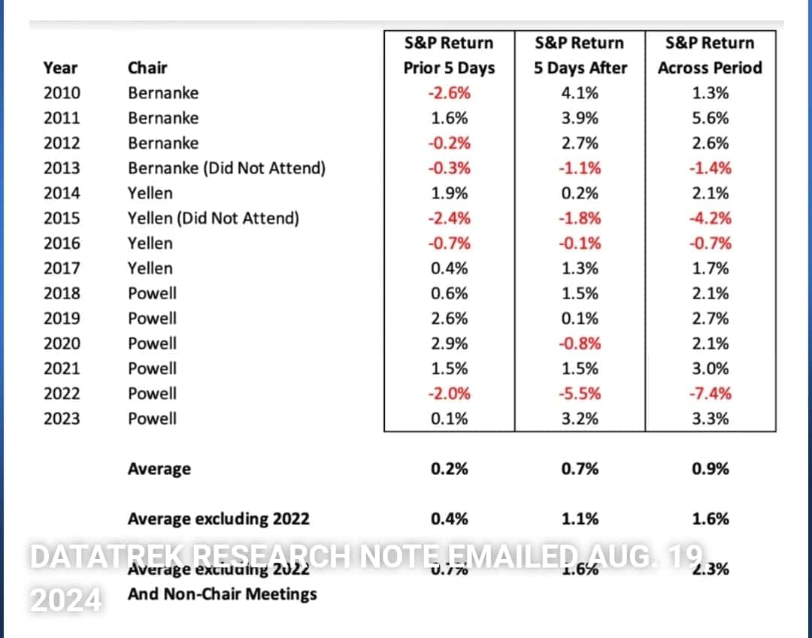The image size is (812, 638).
Task: Click the 'Chair' column header
Action: point(147,68)
